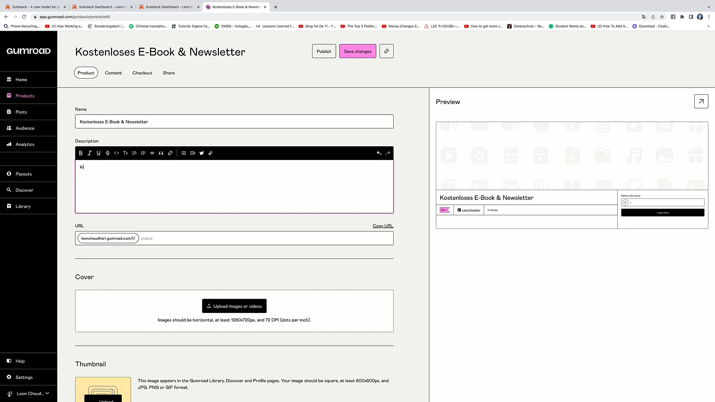Apply italic formatting in description editor
This screenshot has height=402, width=715.
(x=89, y=153)
